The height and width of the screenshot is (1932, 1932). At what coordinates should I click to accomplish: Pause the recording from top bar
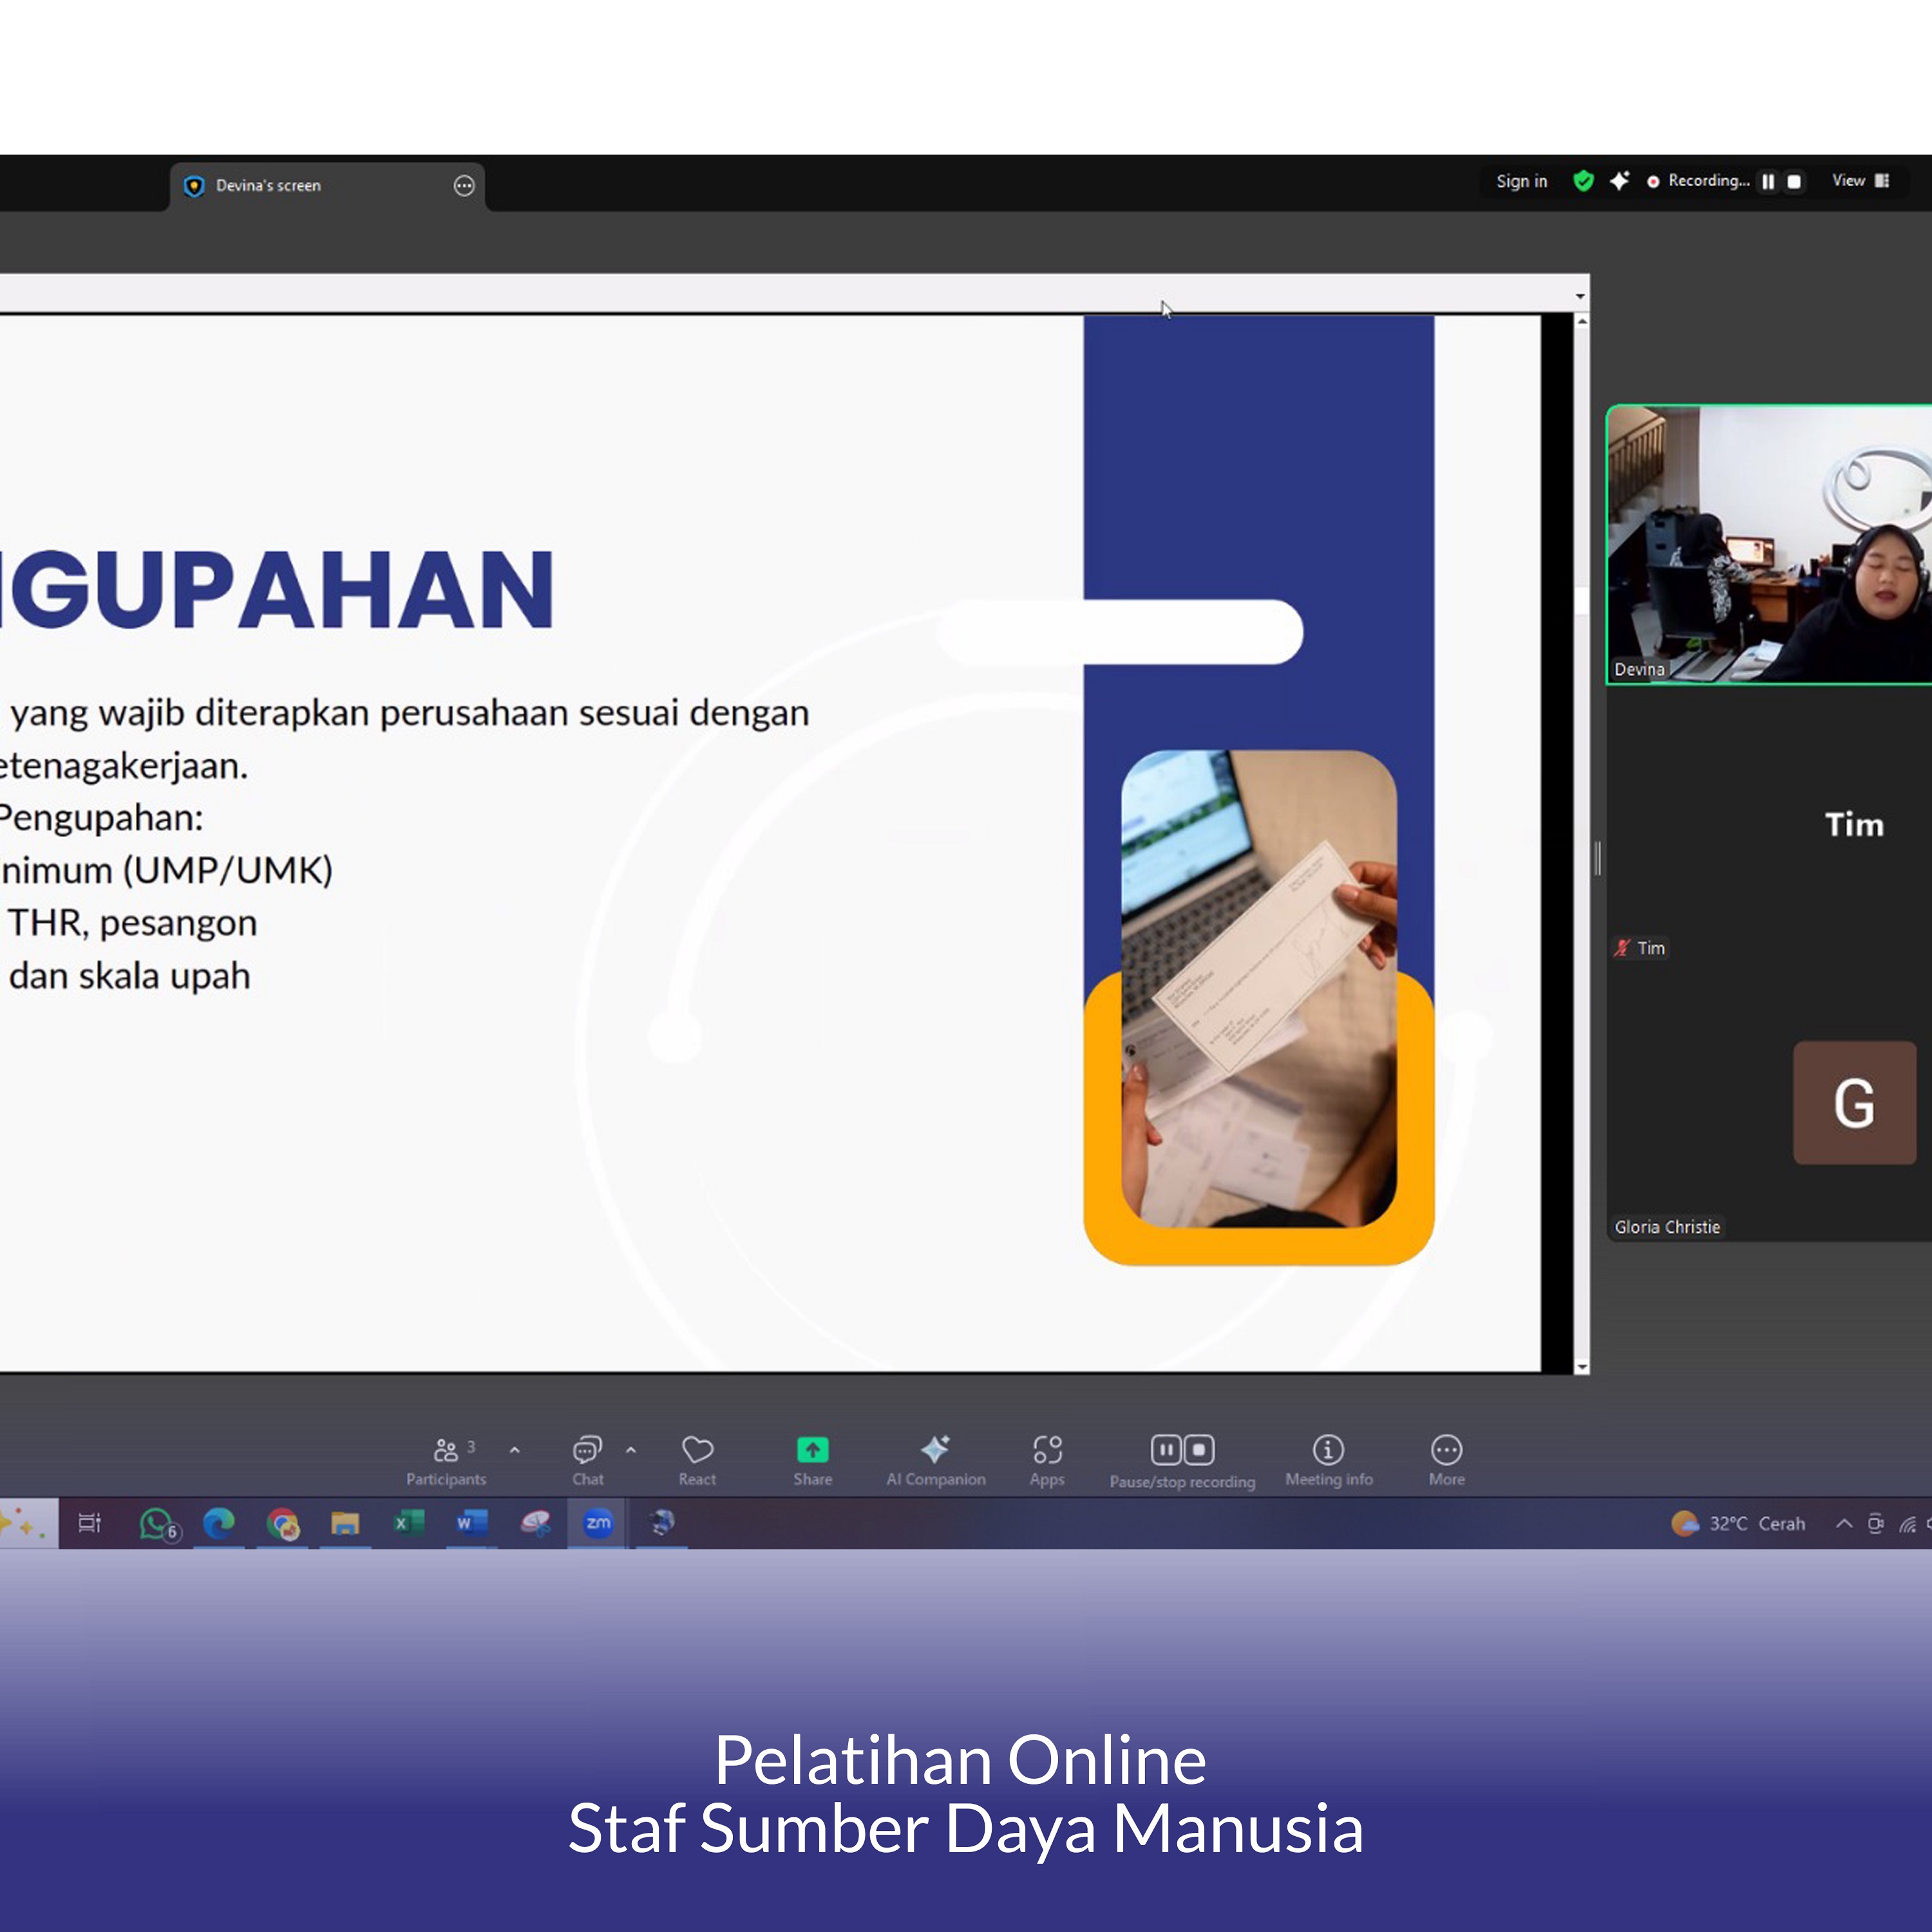tap(1768, 181)
